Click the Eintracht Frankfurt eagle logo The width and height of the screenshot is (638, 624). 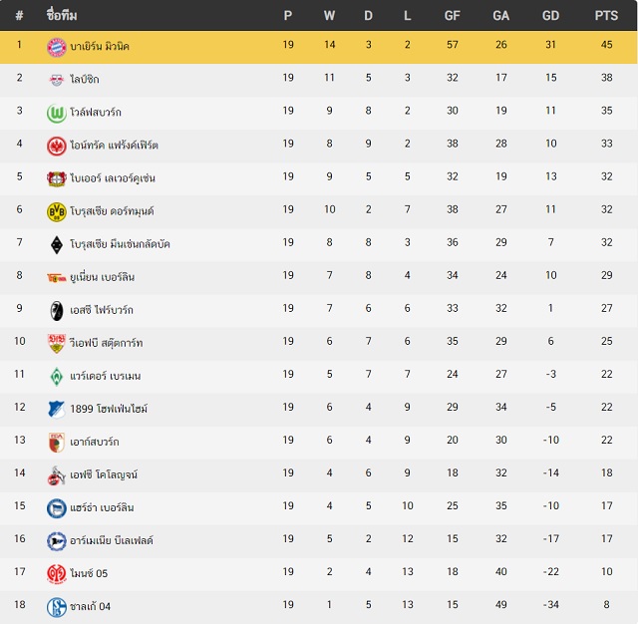click(x=57, y=147)
